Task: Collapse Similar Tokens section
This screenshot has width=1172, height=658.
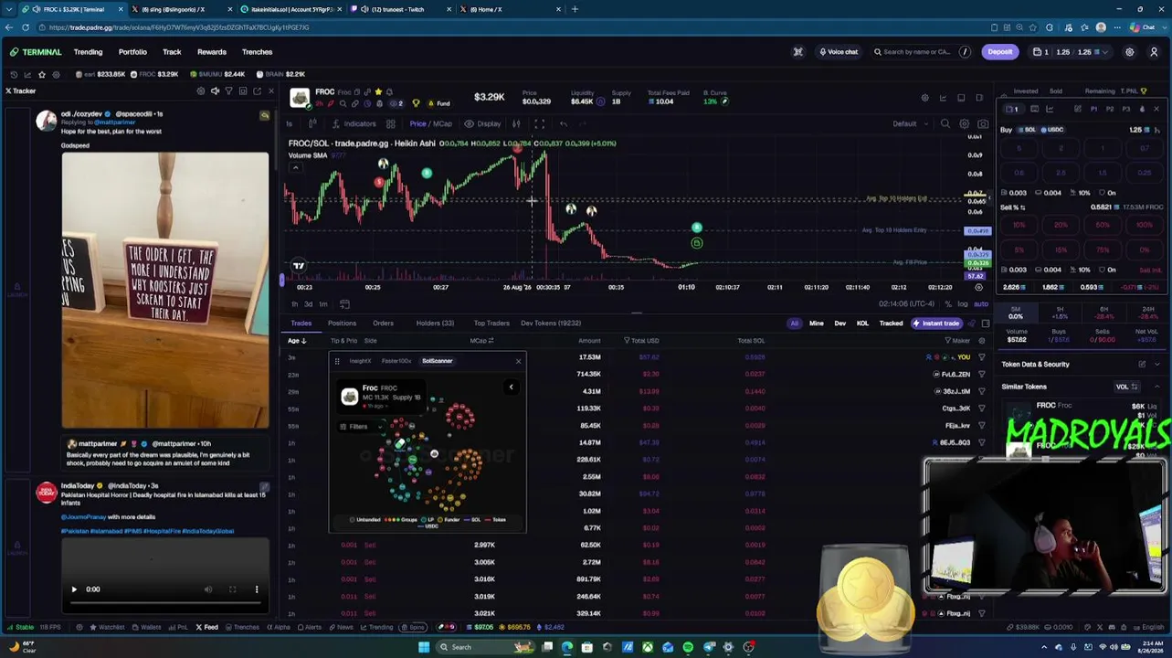Action: click(1157, 387)
